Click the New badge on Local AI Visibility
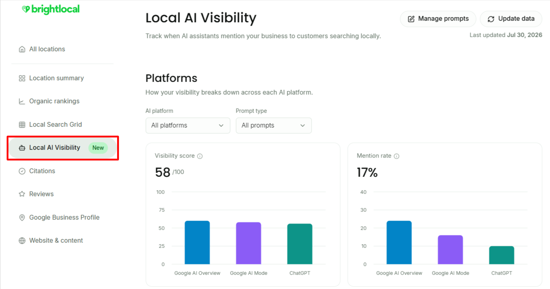 tap(98, 148)
